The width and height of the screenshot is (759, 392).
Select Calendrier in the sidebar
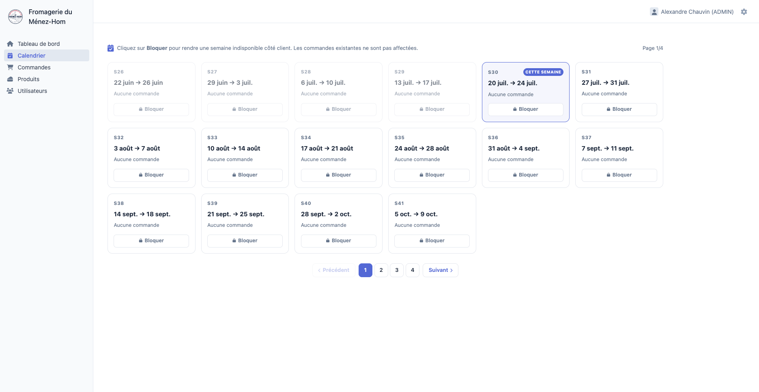click(x=47, y=56)
